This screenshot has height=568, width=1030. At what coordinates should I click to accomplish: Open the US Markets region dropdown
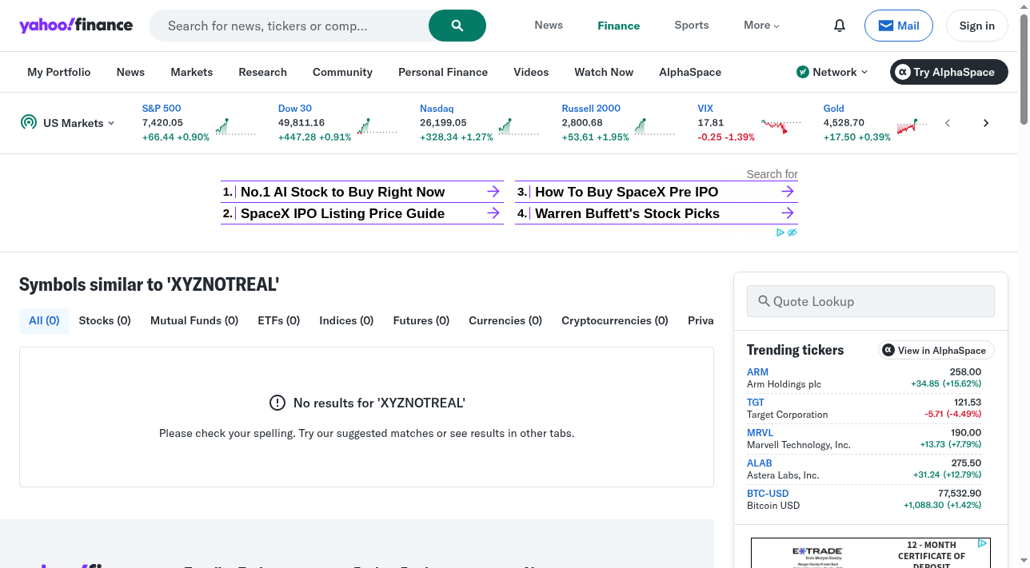pos(68,123)
